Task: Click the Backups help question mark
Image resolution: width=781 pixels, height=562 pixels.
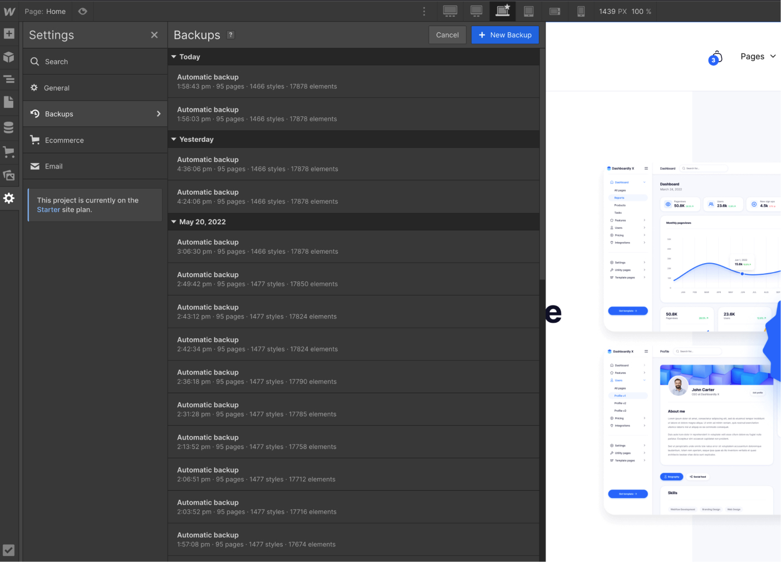Action: [230, 34]
